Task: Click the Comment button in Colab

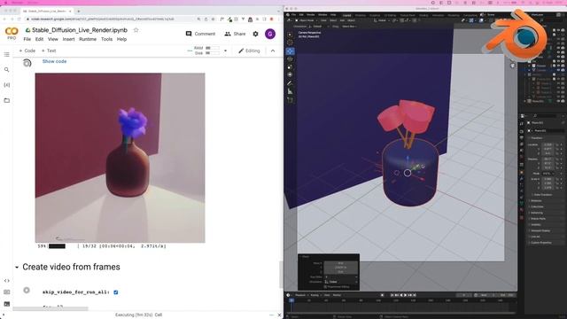Action: pos(200,34)
